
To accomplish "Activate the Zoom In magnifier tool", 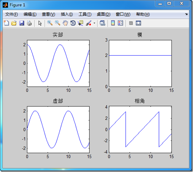I will [x=50, y=23].
